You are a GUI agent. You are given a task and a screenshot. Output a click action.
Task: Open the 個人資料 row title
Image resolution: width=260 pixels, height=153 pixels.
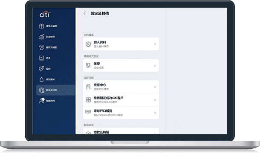(100, 42)
